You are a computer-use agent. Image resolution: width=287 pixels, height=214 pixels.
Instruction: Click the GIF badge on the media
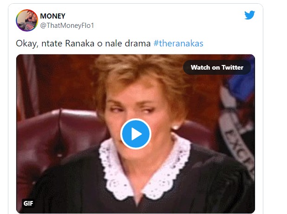[x=28, y=203]
